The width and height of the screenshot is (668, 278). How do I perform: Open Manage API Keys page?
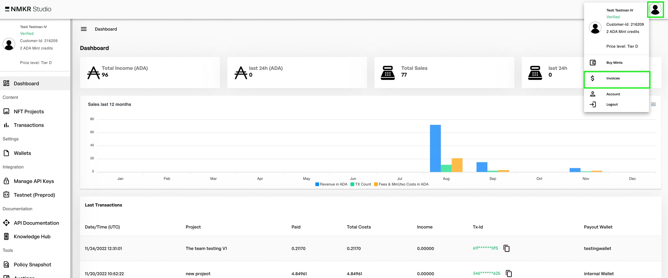tap(34, 181)
